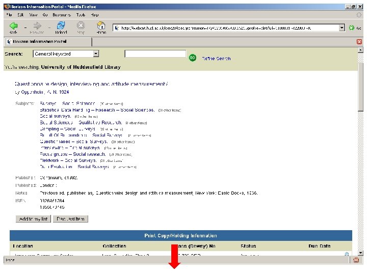The image size is (367, 275).
Task: Click the Refine Search link
Action: [216, 59]
